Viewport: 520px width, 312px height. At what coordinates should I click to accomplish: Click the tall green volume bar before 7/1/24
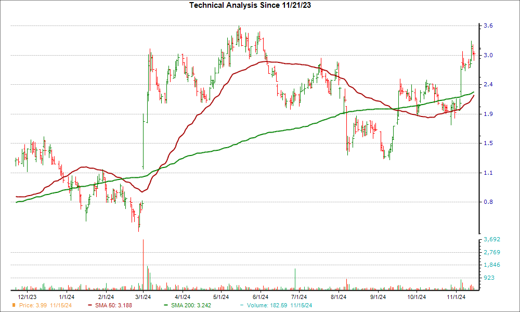pos(295,280)
